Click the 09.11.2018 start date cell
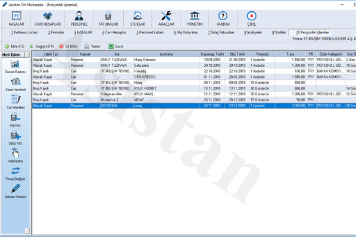The height and width of the screenshot is (237, 356). [212, 83]
